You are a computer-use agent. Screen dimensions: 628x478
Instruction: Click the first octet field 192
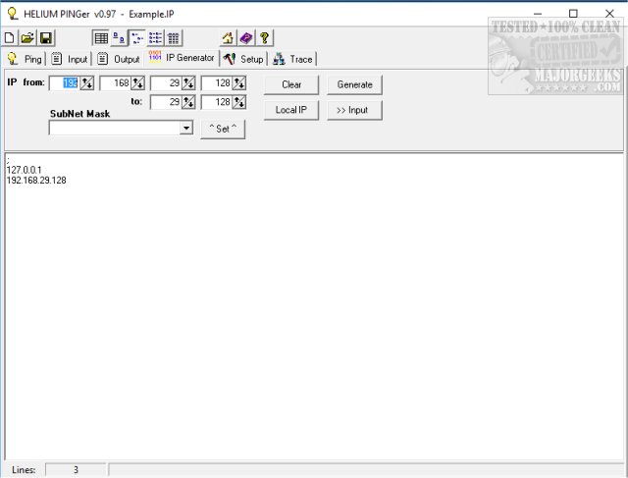coord(64,83)
